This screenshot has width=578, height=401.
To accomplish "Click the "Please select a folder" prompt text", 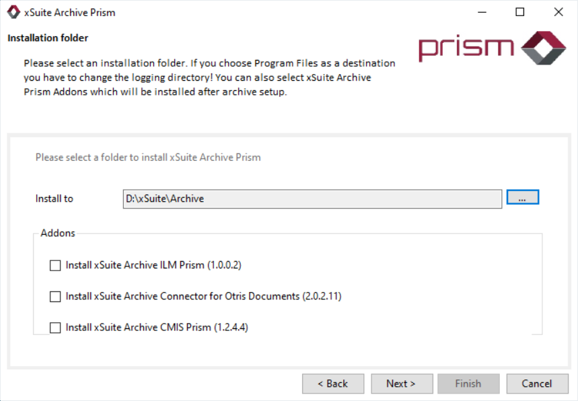I will coord(148,157).
